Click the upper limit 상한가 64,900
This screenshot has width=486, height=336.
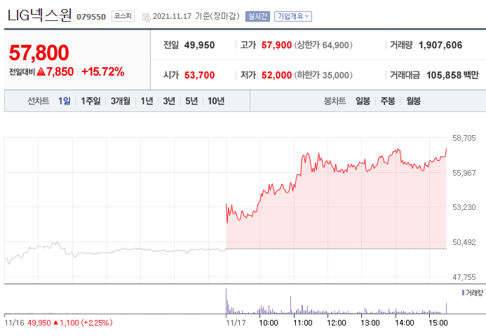pyautogui.click(x=323, y=45)
